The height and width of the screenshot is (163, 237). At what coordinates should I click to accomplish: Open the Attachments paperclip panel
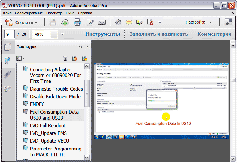(x=7, y=75)
